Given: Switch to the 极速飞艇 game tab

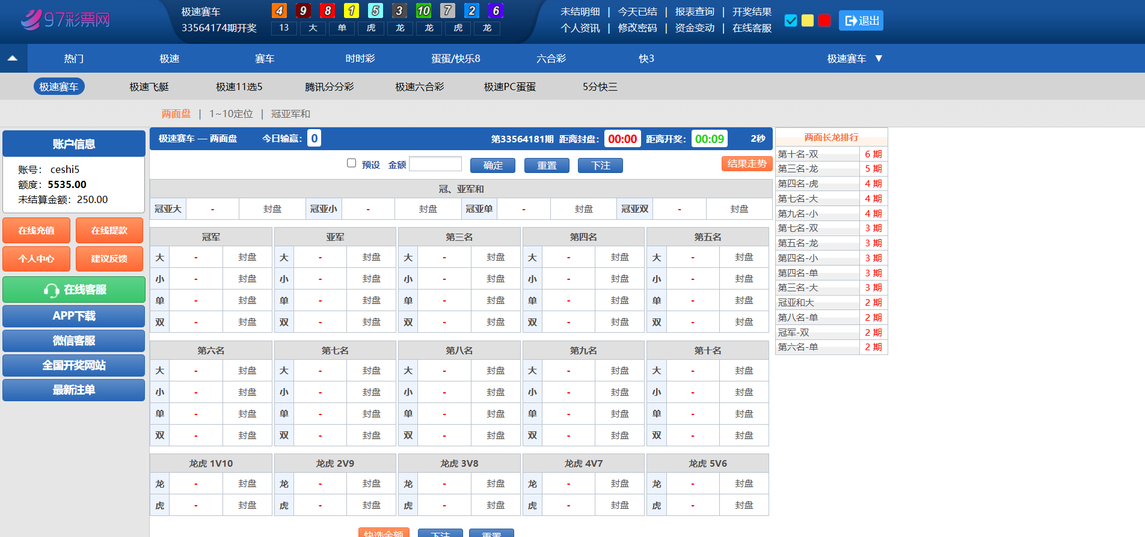Looking at the screenshot, I should coord(149,87).
